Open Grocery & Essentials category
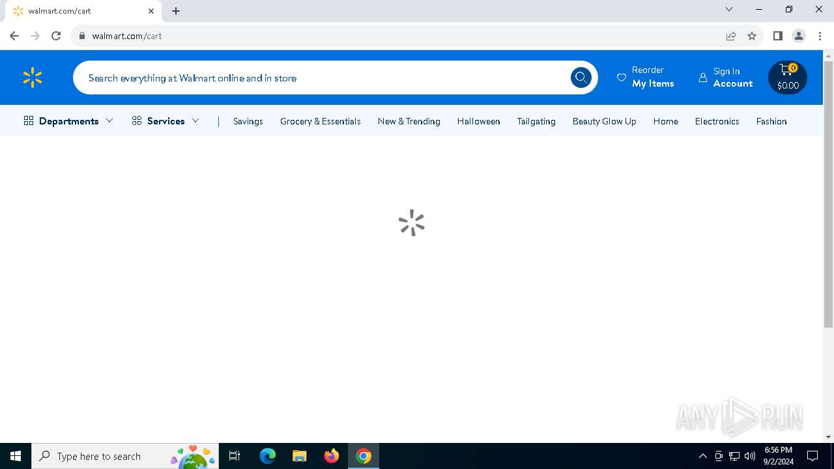The image size is (834, 469). coord(321,121)
